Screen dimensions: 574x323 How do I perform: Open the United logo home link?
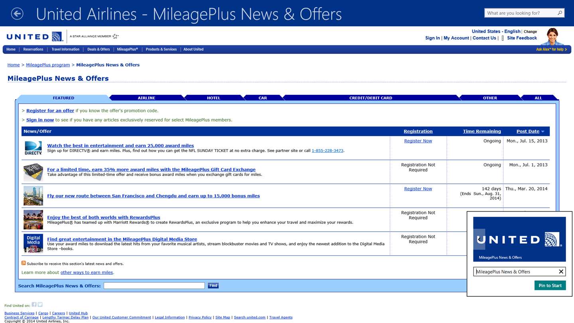click(35, 37)
